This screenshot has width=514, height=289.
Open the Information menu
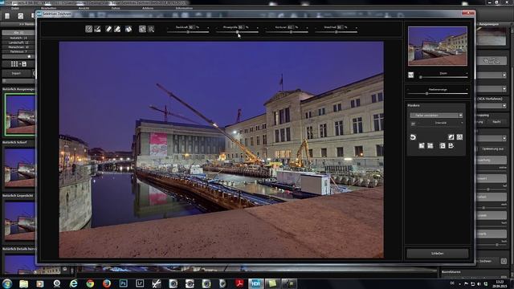click(184, 8)
